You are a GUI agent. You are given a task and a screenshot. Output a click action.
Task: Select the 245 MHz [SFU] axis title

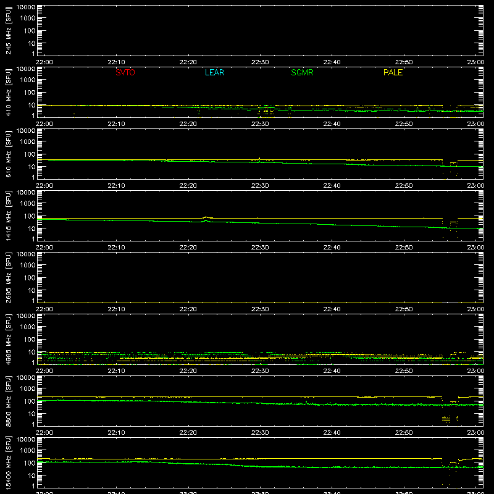point(9,30)
